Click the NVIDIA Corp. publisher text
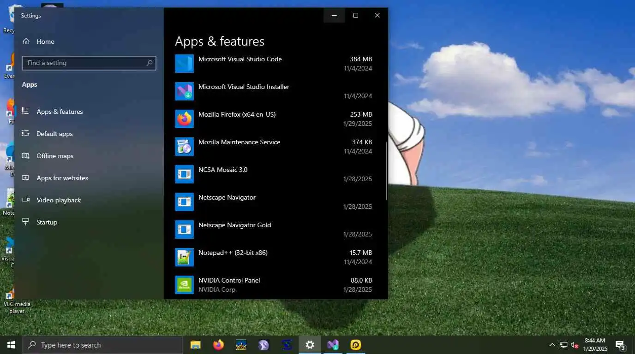635x354 pixels. [217, 289]
